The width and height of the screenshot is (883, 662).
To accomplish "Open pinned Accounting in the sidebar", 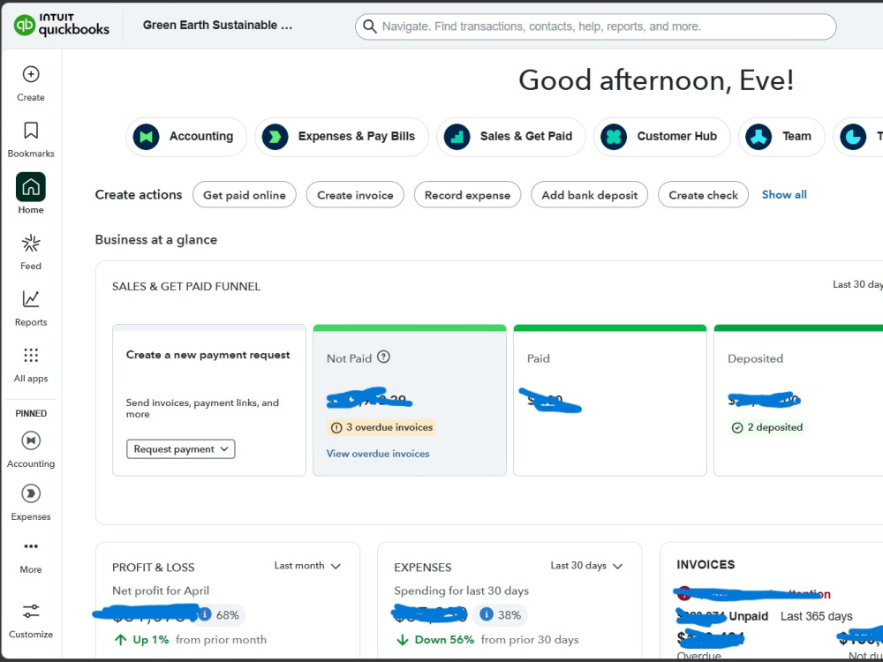I will click(30, 449).
